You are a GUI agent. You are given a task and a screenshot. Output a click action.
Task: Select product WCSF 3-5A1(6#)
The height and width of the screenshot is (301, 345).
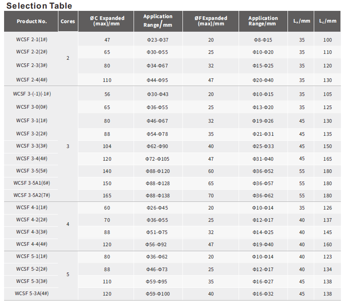tap(32, 183)
